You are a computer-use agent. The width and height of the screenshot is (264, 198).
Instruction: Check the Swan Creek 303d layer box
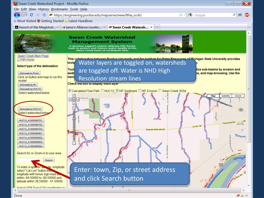point(160,90)
